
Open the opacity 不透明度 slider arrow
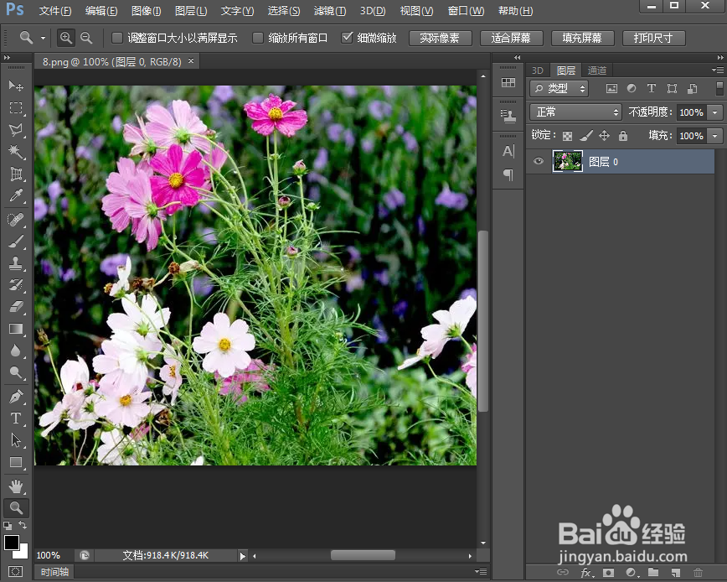click(714, 112)
